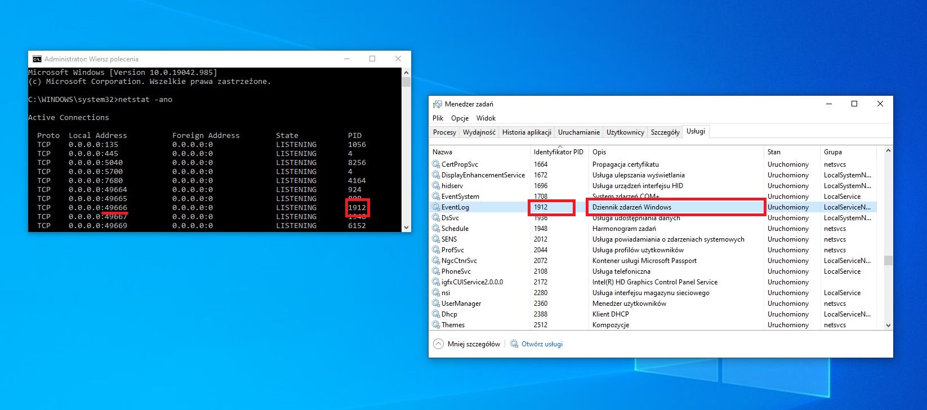Click the EventLog service gear icon
Image resolution: width=927 pixels, height=410 pixels.
[x=436, y=207]
